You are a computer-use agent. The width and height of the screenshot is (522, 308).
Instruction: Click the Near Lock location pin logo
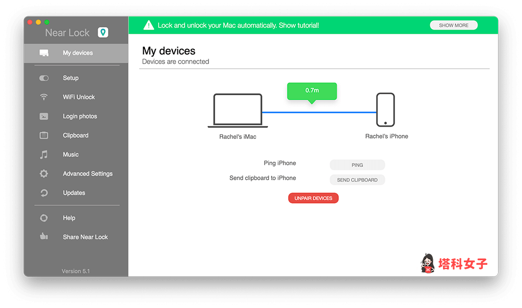coord(103,33)
